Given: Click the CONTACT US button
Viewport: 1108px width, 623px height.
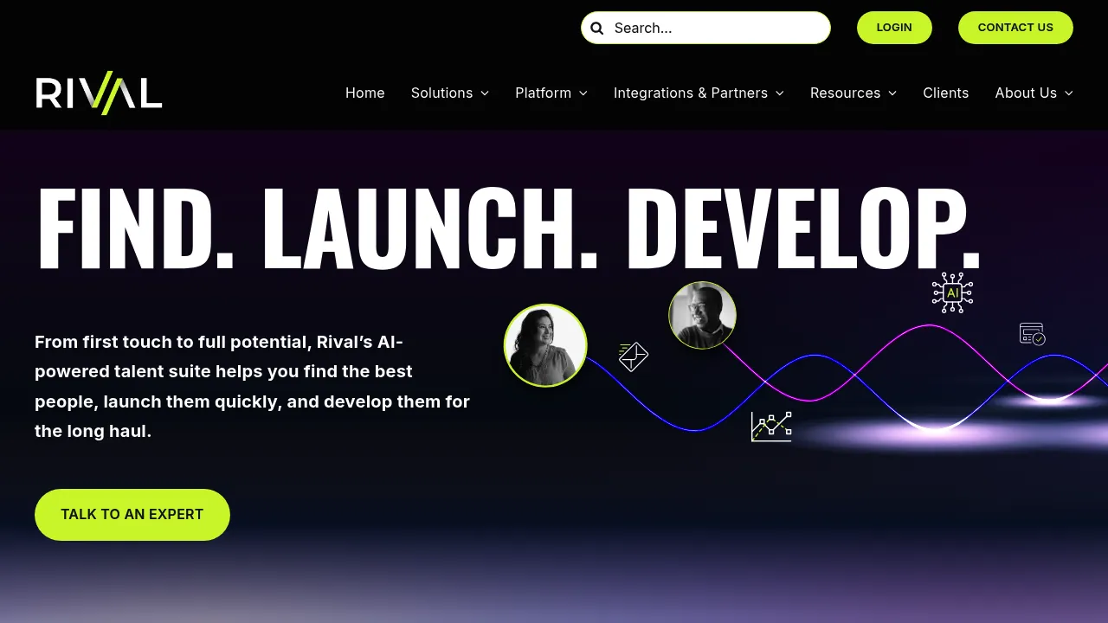Looking at the screenshot, I should click(x=1015, y=28).
